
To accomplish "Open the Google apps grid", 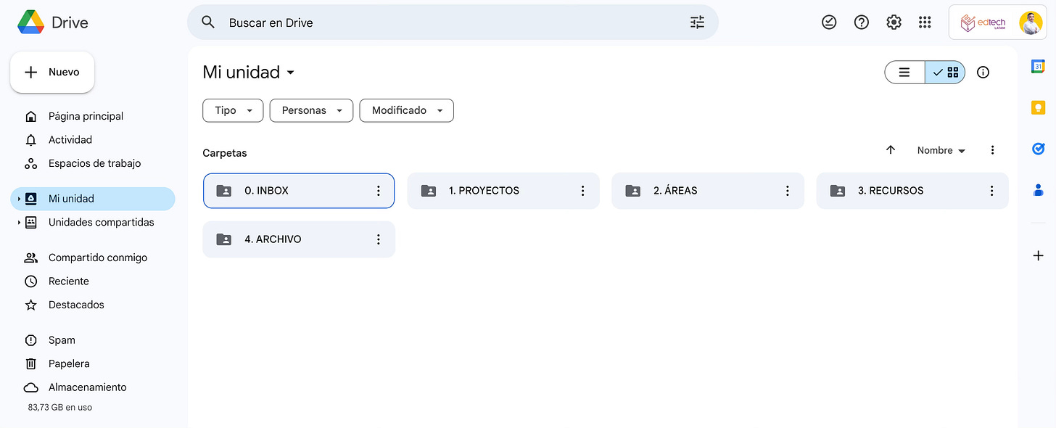I will 925,22.
